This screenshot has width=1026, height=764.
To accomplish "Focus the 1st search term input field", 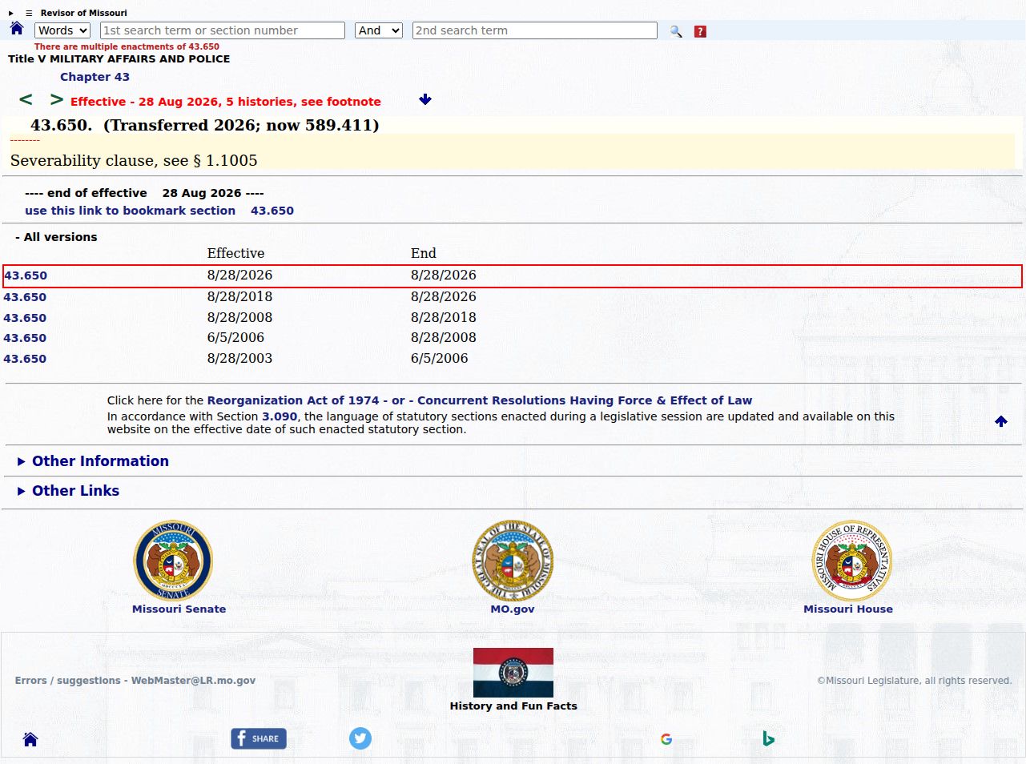I will tap(223, 30).
